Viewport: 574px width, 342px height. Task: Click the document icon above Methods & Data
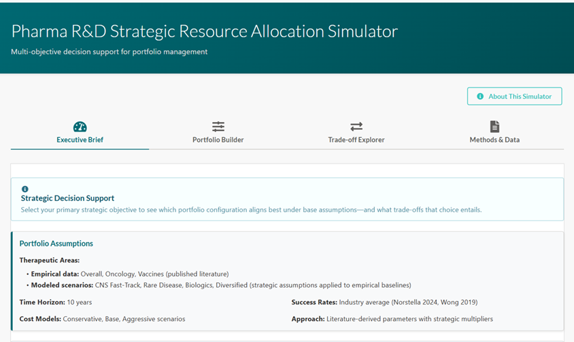pyautogui.click(x=494, y=127)
